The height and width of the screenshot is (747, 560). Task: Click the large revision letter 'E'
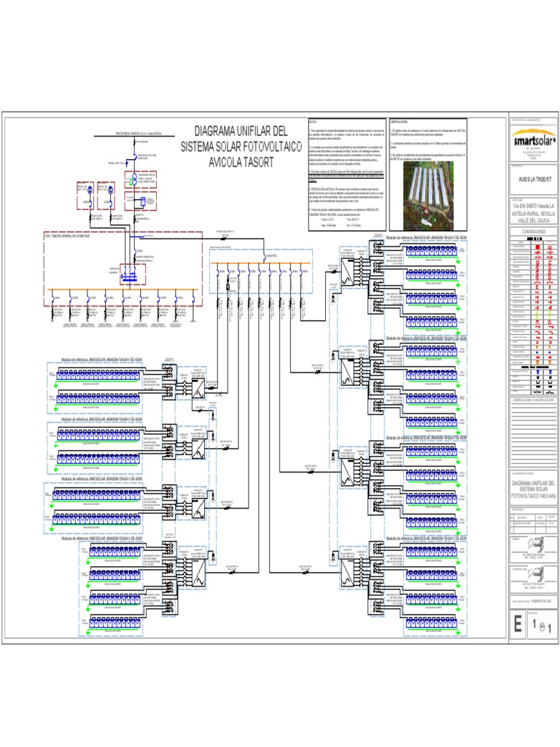coord(518,624)
